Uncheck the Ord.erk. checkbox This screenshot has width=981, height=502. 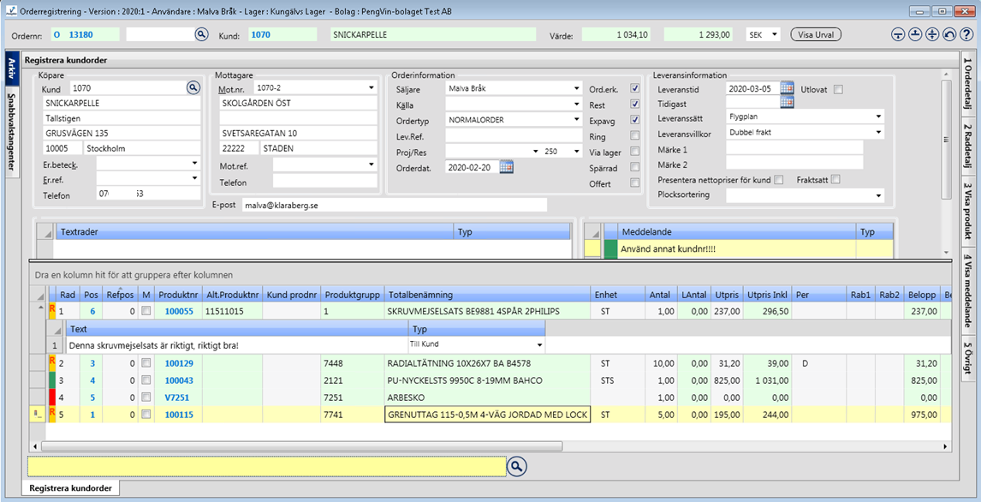point(634,88)
